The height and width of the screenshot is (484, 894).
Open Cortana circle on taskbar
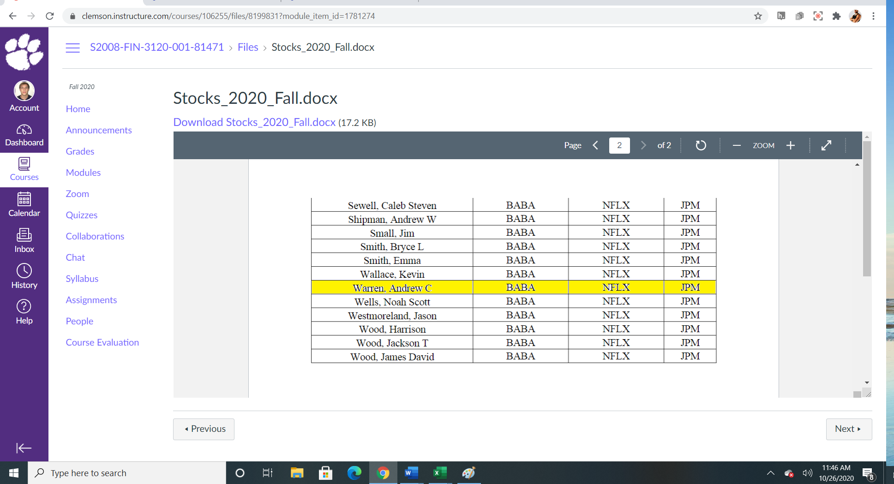pos(240,473)
